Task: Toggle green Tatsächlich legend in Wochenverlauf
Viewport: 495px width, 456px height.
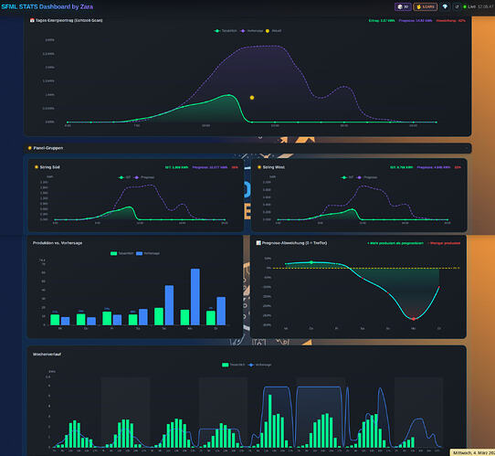Action: click(233, 365)
